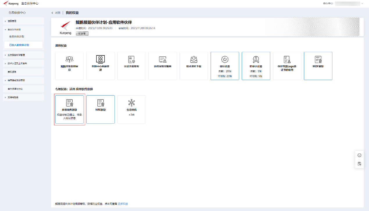Expand the 信息管理 sidebar section

tap(23, 21)
